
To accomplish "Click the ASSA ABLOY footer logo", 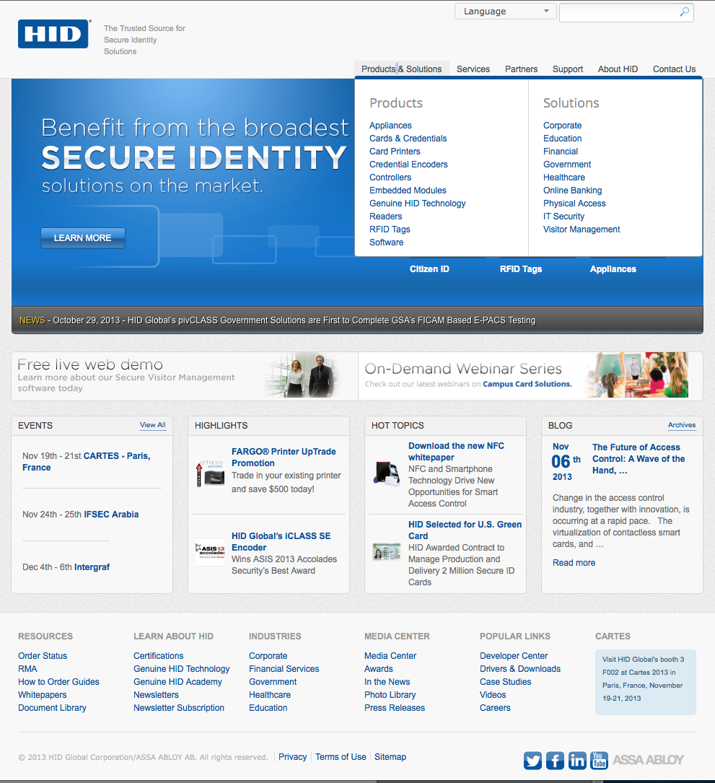I will [x=648, y=760].
